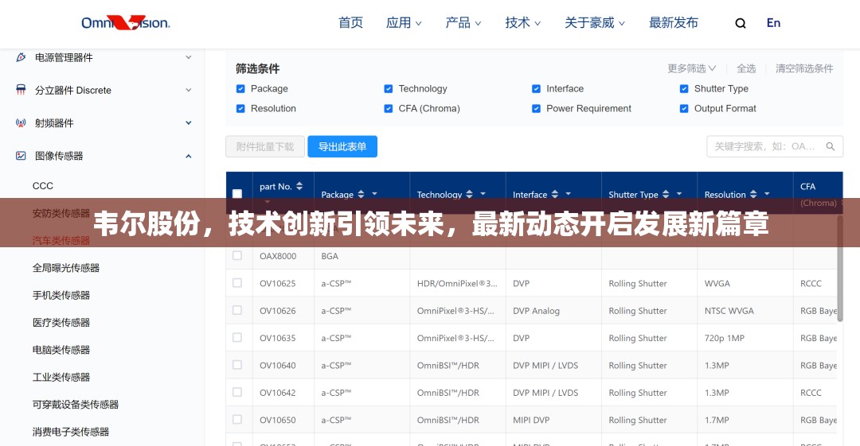Open the Interface column filter dropdown
The width and height of the screenshot is (860, 446).
569,194
